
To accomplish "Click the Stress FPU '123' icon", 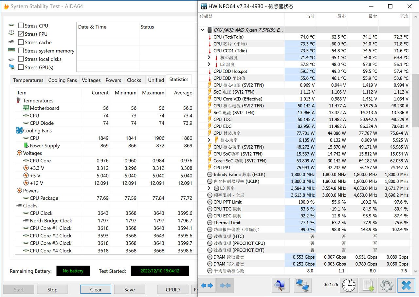I will click(11, 32).
